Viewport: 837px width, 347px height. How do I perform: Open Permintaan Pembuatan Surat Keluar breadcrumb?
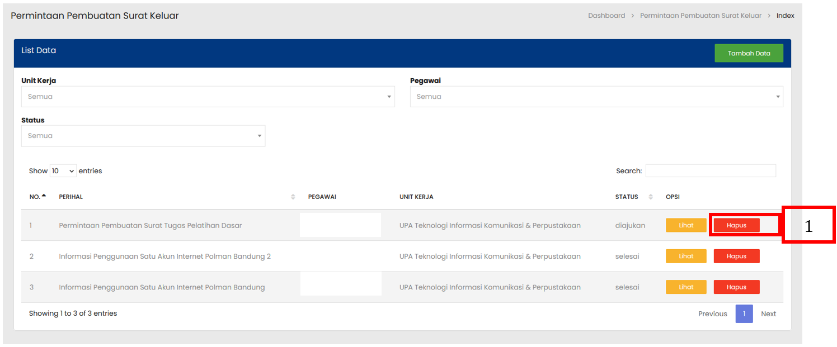point(700,16)
